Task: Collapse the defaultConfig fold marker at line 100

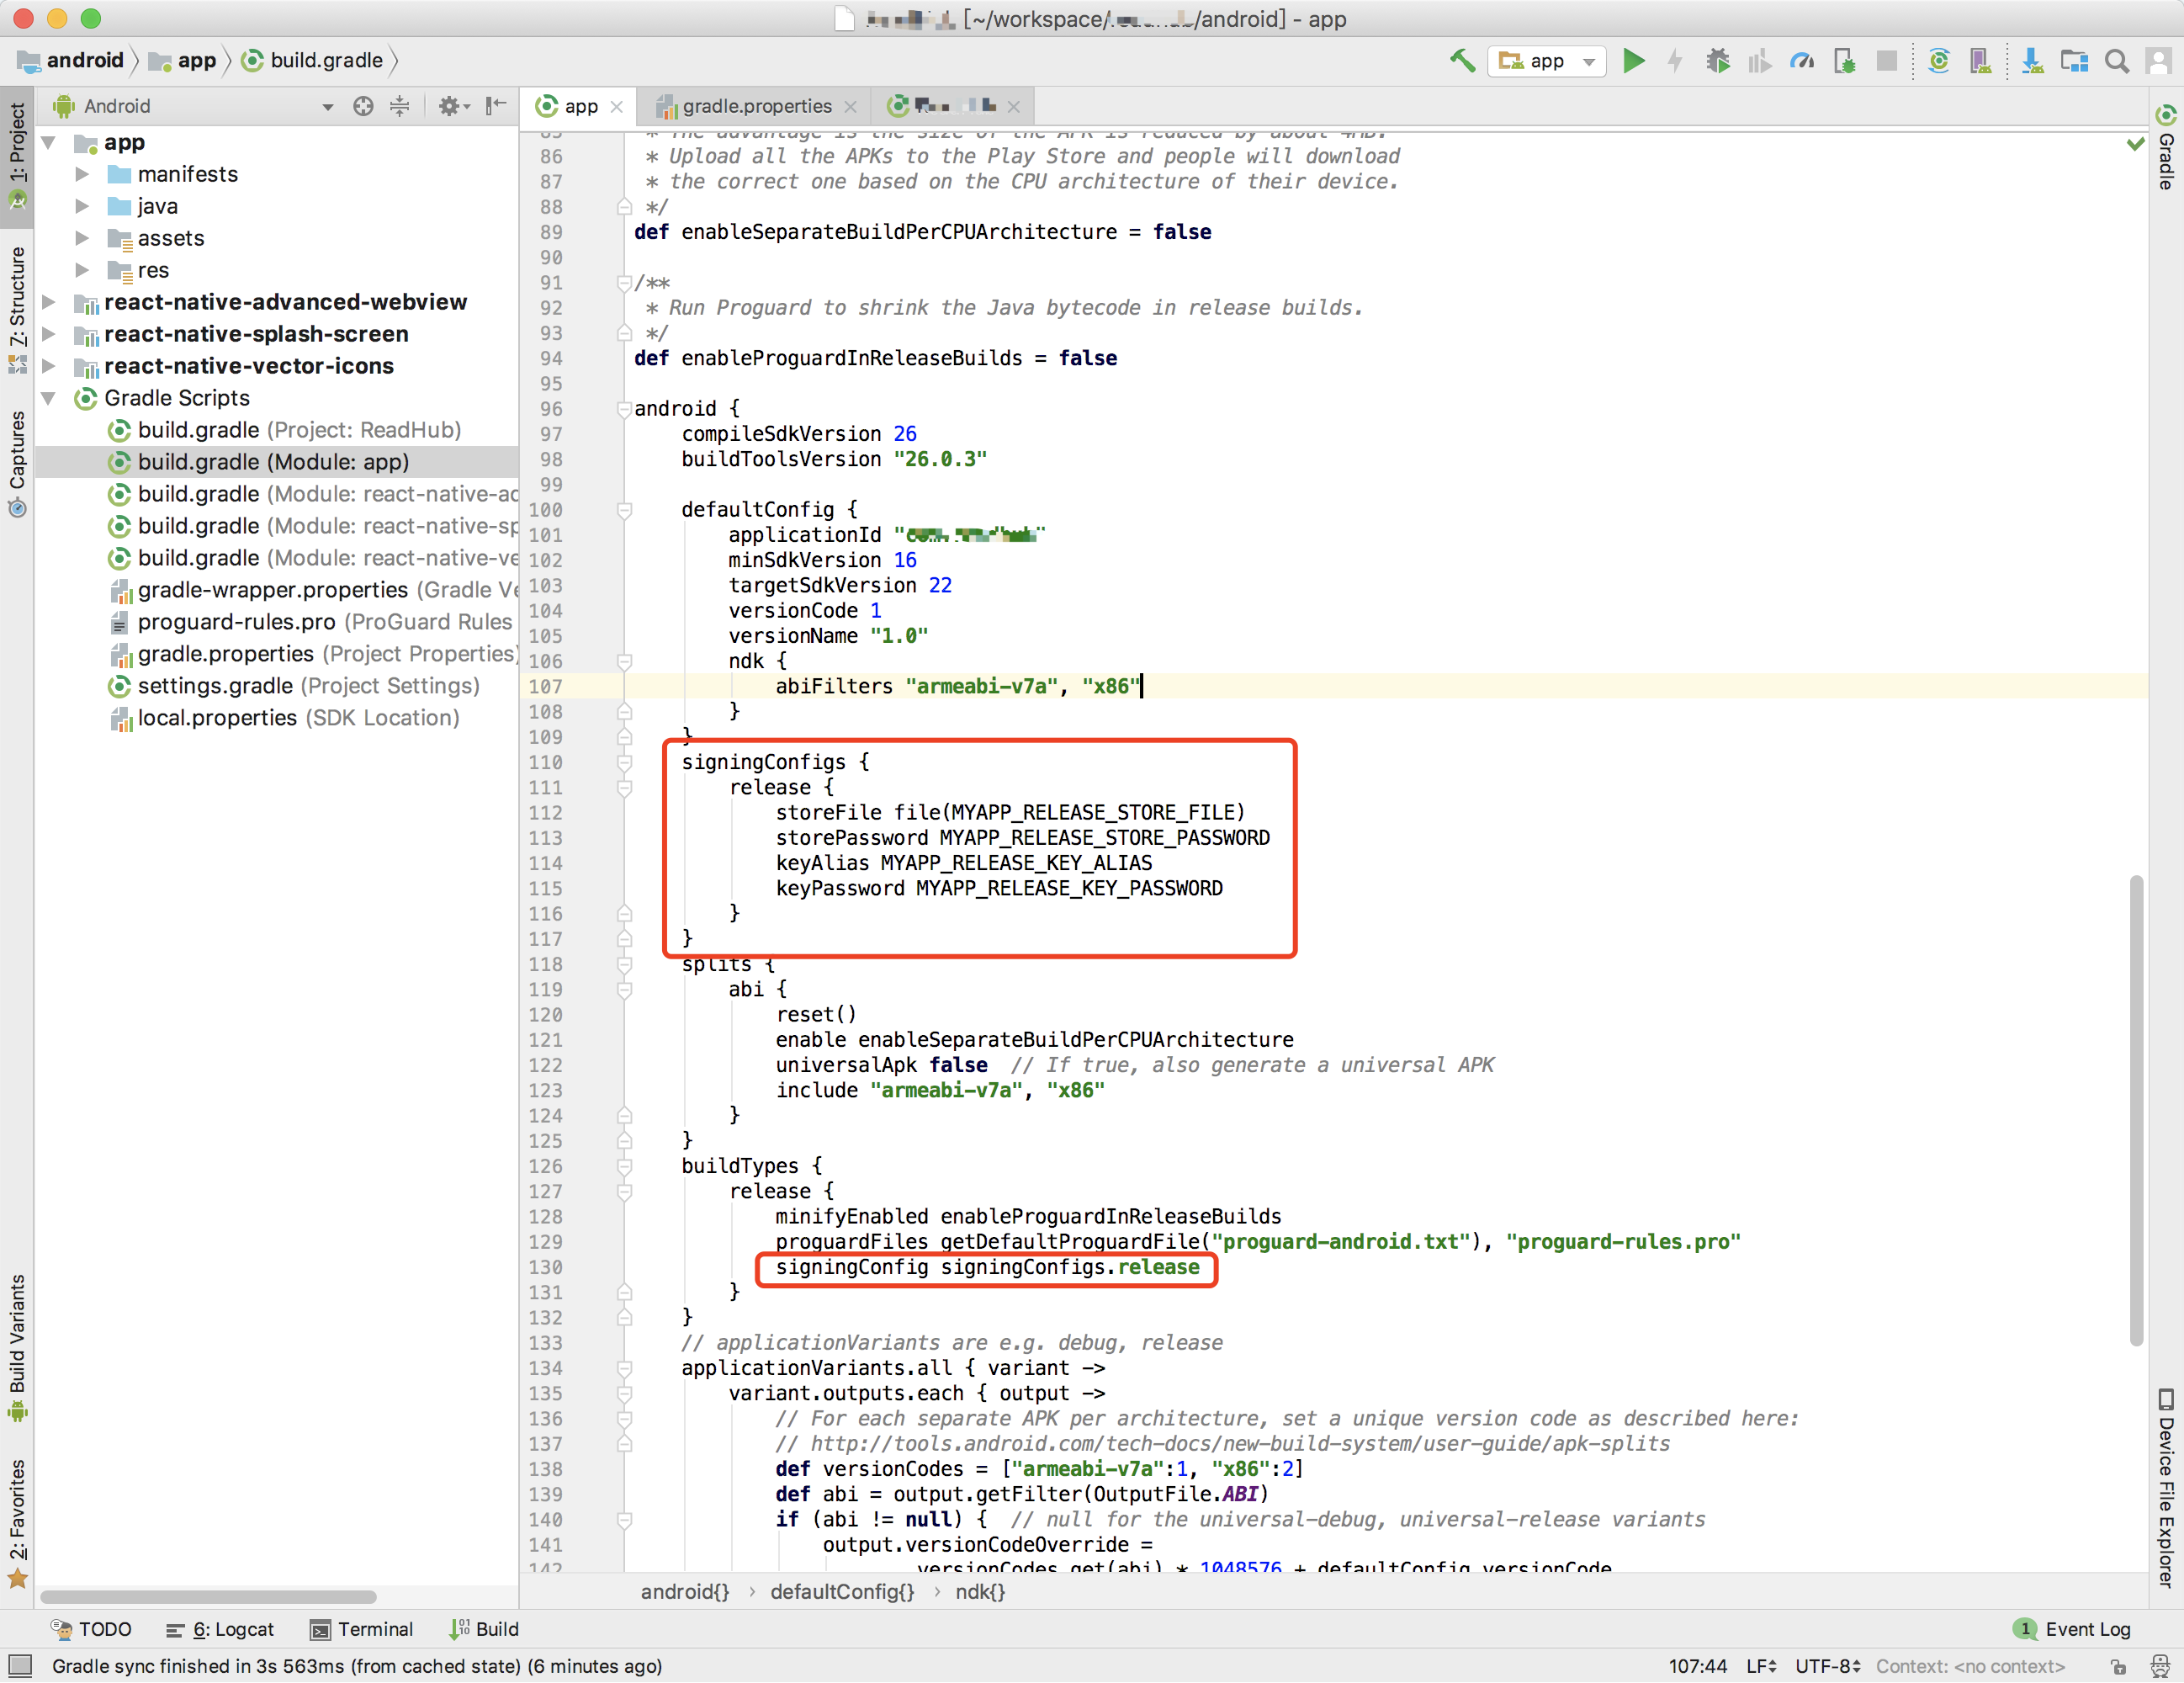Action: click(625, 511)
